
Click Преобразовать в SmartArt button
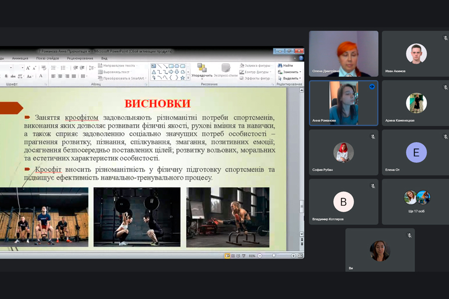click(122, 78)
